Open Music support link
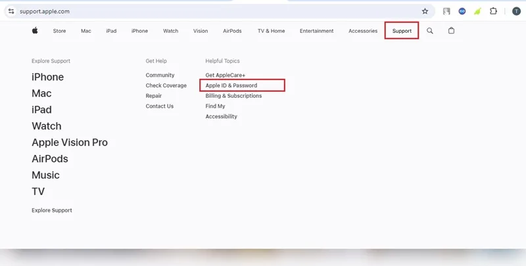Screen dimensions: 526x266 [x=45, y=175]
